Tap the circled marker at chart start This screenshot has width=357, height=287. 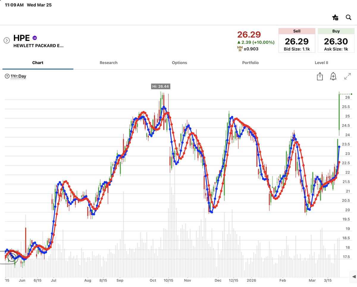[12, 258]
